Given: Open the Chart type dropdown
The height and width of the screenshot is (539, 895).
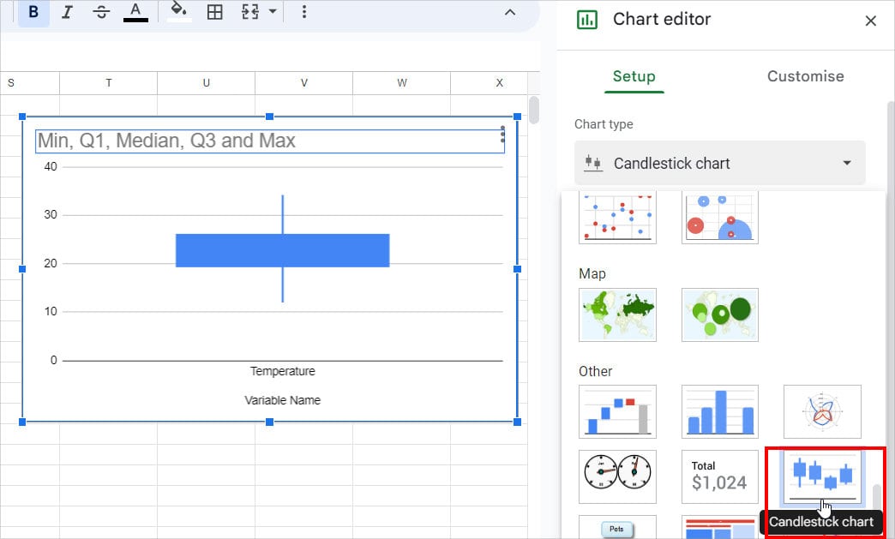Looking at the screenshot, I should tap(720, 163).
